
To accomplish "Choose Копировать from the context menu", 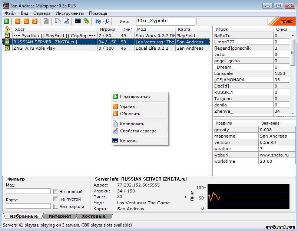I will point(140,123).
